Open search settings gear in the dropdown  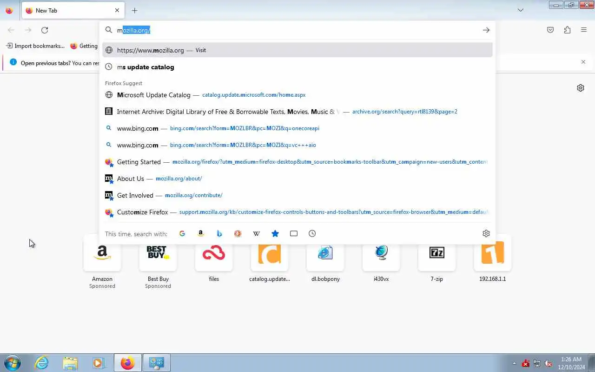486,233
